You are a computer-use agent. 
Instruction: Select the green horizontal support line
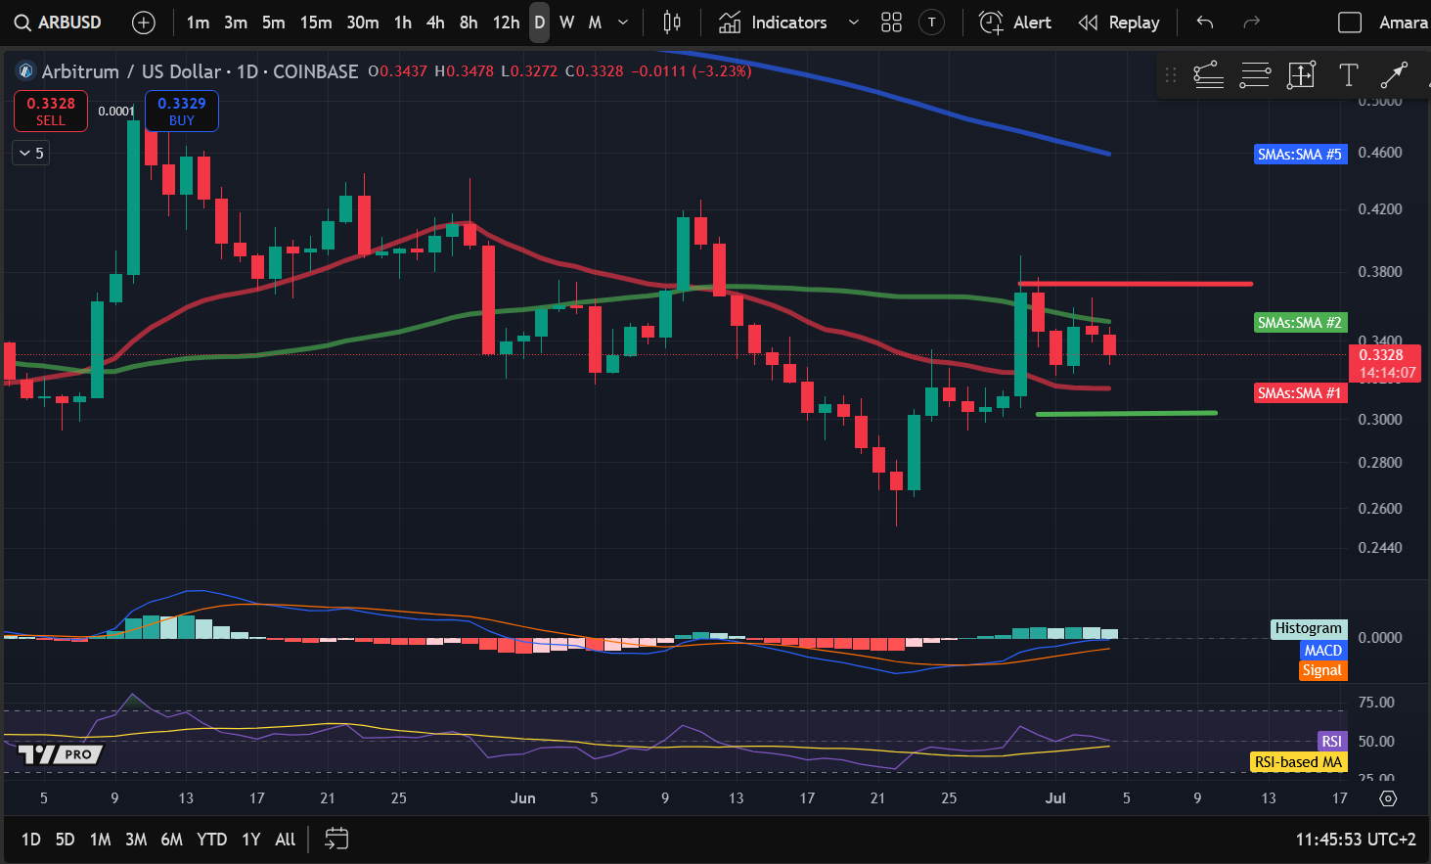[x=1127, y=413]
